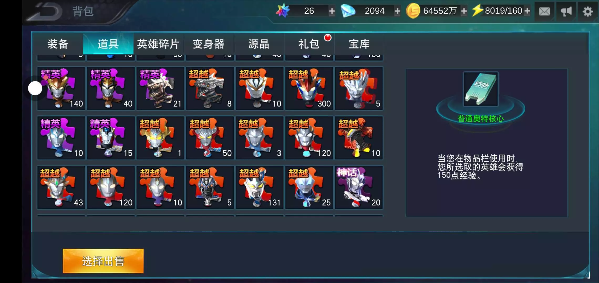Select 超越 fragment with count 300

pyautogui.click(x=309, y=88)
